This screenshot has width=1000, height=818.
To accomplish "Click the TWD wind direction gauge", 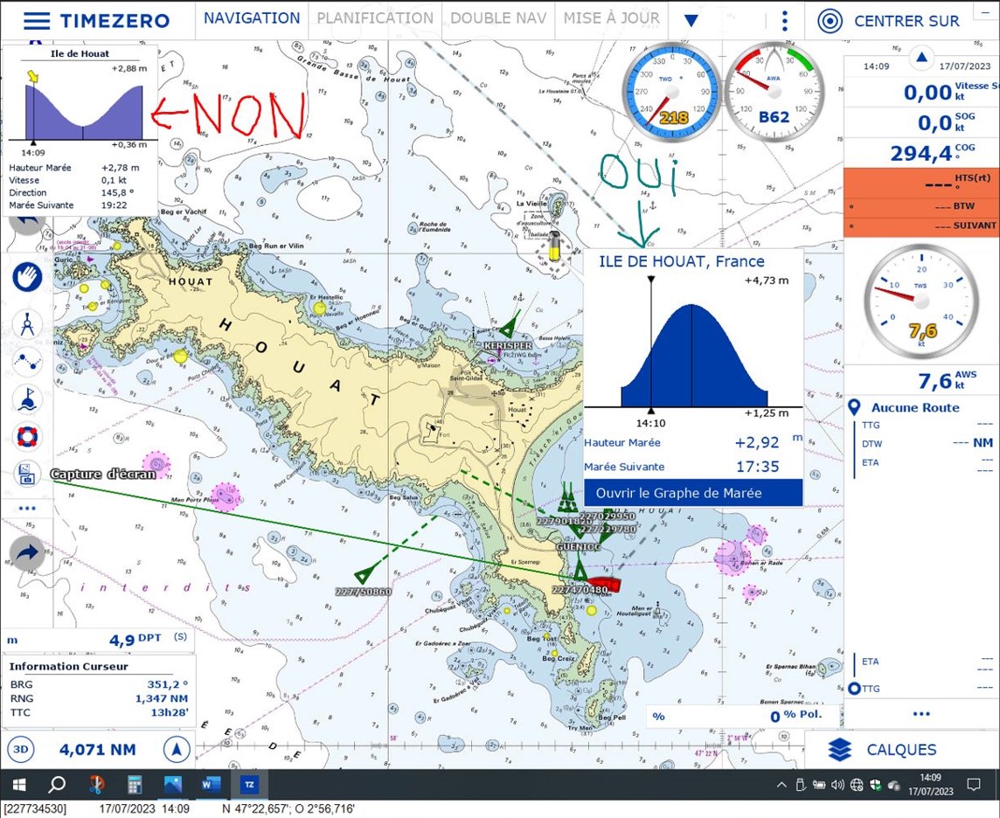I will tap(671, 93).
